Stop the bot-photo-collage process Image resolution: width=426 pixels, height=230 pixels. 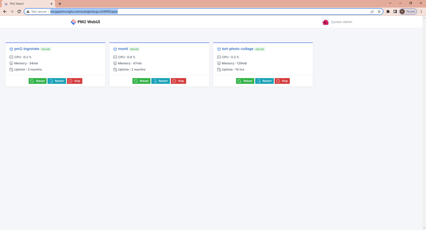[282, 81]
